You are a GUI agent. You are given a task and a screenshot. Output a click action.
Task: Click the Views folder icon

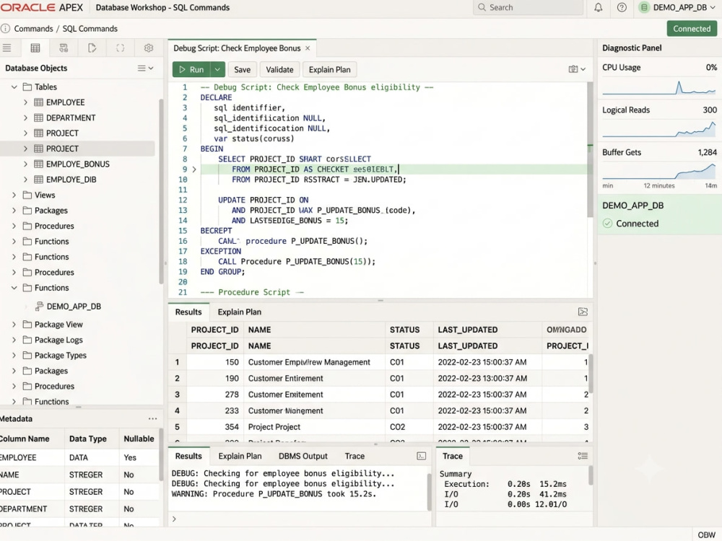click(27, 195)
